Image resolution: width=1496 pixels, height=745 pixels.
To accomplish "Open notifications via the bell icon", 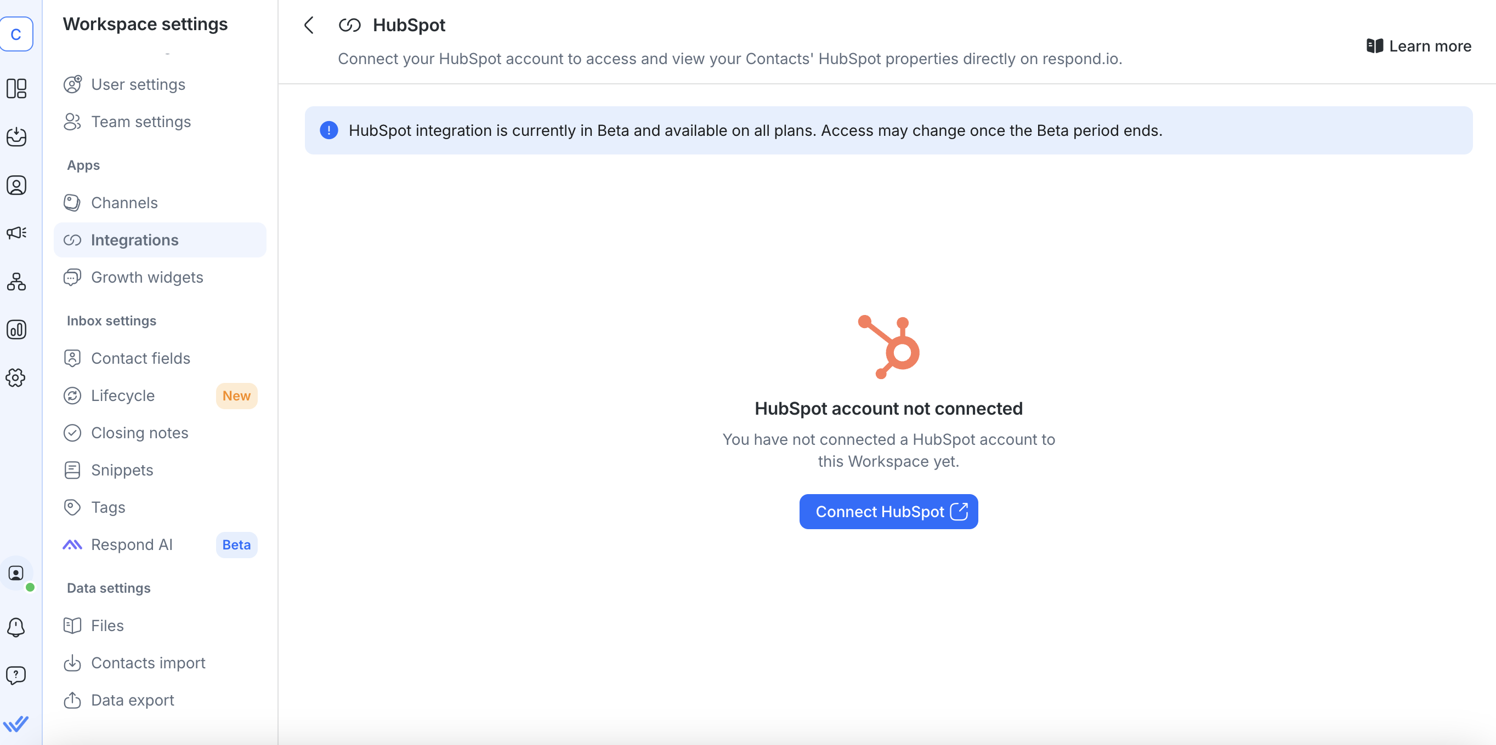I will [x=16, y=627].
